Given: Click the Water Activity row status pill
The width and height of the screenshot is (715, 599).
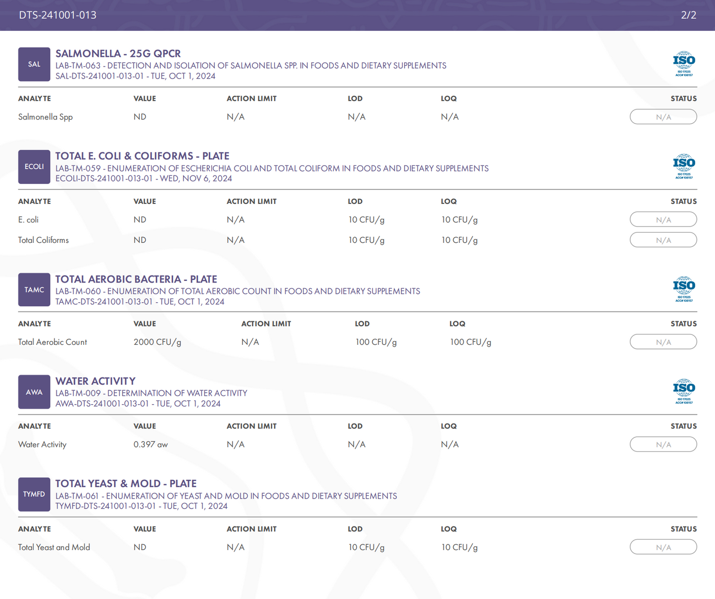Looking at the screenshot, I should (663, 445).
